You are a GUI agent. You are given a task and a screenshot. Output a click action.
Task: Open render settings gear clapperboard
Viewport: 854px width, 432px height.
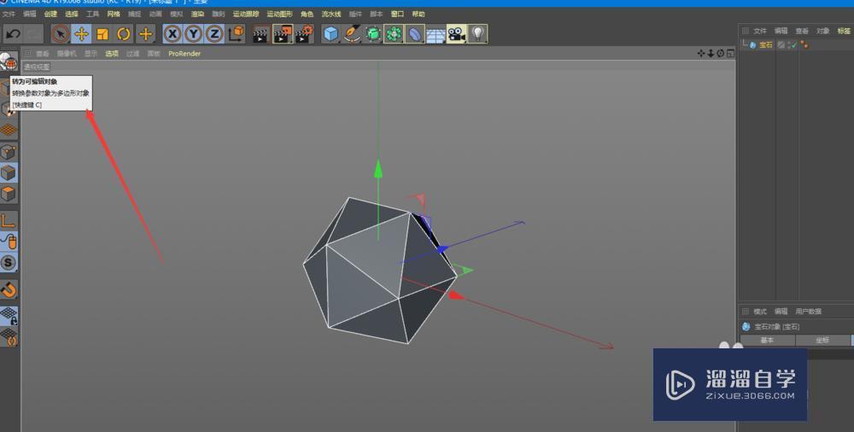click(304, 34)
